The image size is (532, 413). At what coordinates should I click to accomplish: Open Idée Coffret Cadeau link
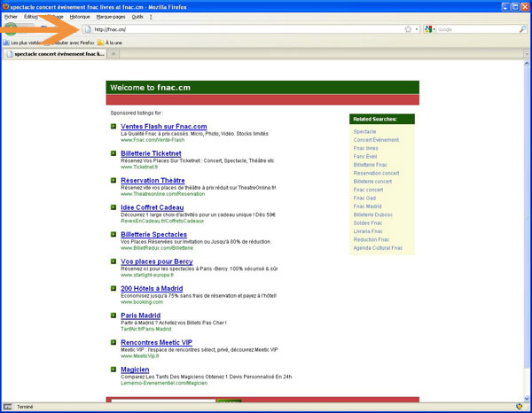(152, 207)
